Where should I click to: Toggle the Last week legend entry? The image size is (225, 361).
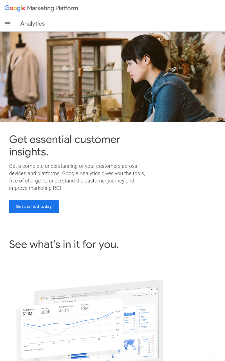pos(39,349)
